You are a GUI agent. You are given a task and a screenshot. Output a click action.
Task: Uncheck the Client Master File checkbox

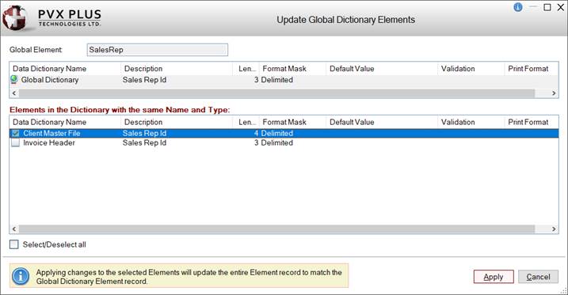click(16, 134)
